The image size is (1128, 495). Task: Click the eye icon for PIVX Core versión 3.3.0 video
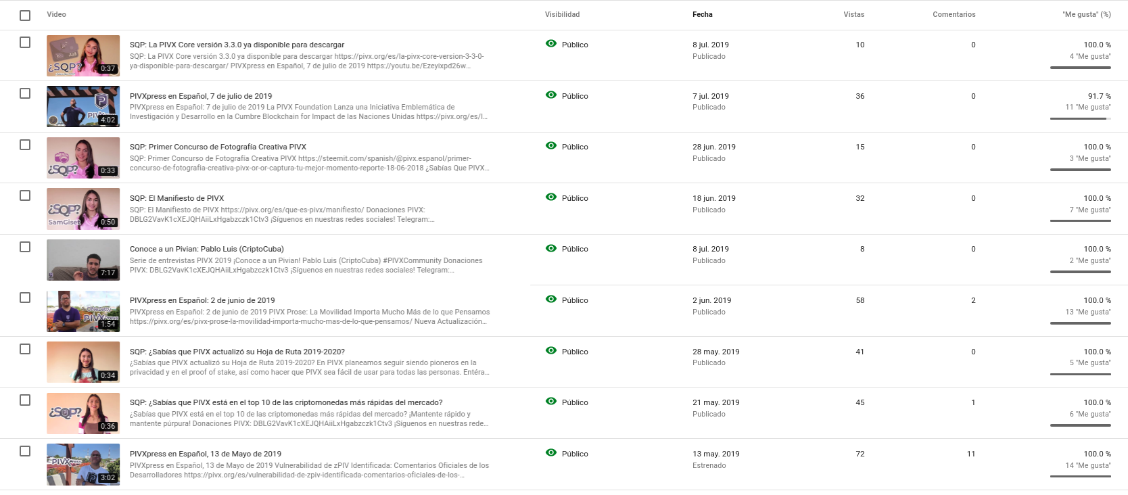coord(551,44)
